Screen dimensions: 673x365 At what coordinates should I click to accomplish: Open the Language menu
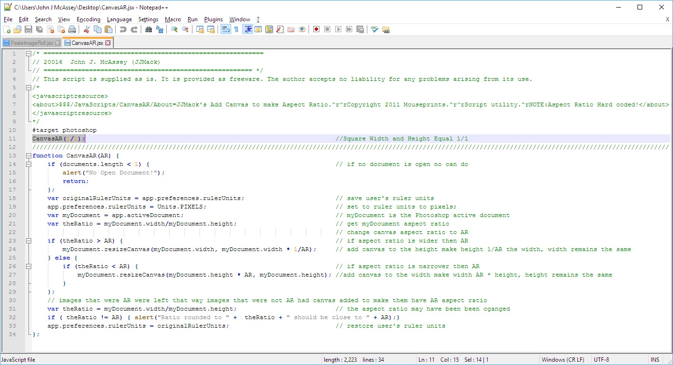[119, 19]
